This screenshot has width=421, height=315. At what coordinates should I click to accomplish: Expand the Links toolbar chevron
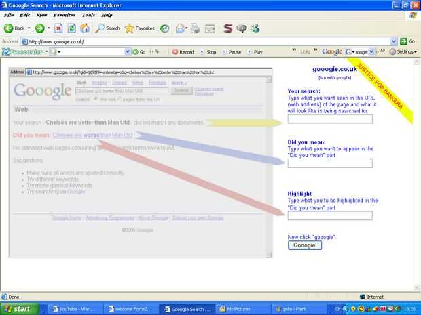coord(316,50)
